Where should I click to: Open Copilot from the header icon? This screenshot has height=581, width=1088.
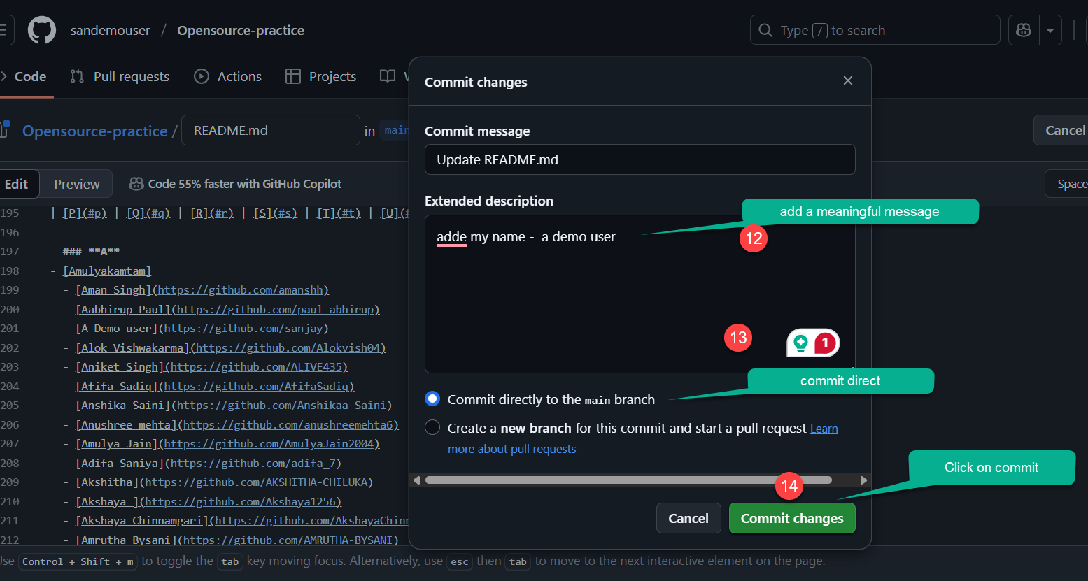pos(1023,29)
